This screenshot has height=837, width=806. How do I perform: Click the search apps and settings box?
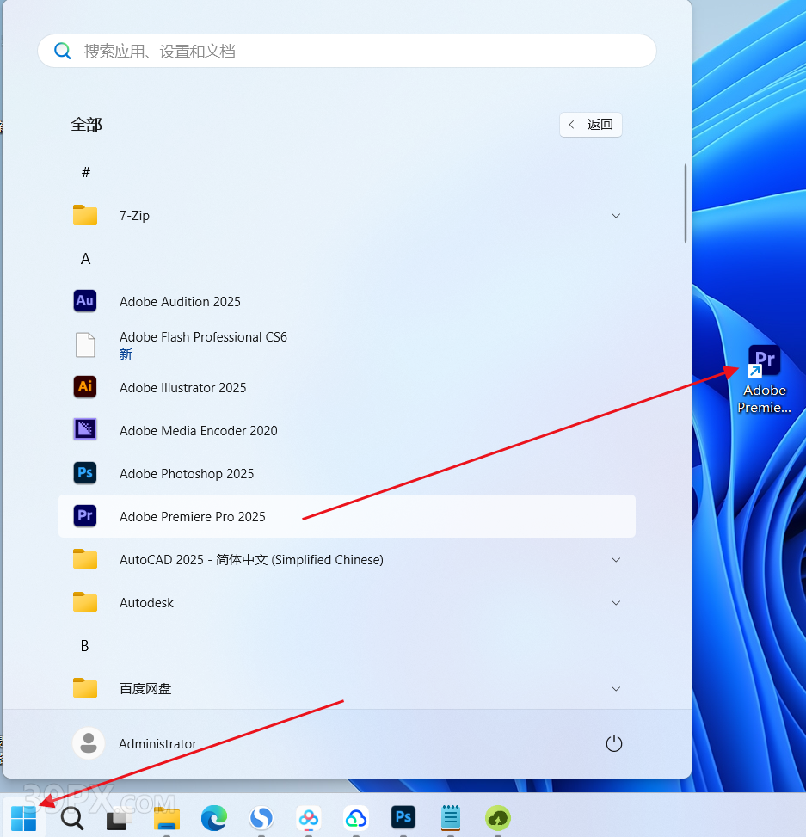pyautogui.click(x=347, y=52)
